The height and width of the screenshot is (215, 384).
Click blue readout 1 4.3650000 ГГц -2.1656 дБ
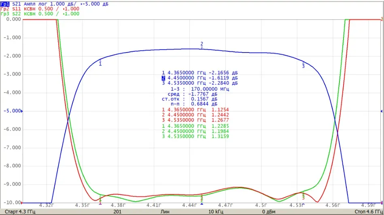point(199,73)
